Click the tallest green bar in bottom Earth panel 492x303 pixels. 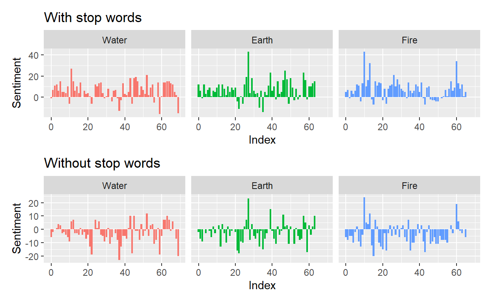pyautogui.click(x=248, y=214)
